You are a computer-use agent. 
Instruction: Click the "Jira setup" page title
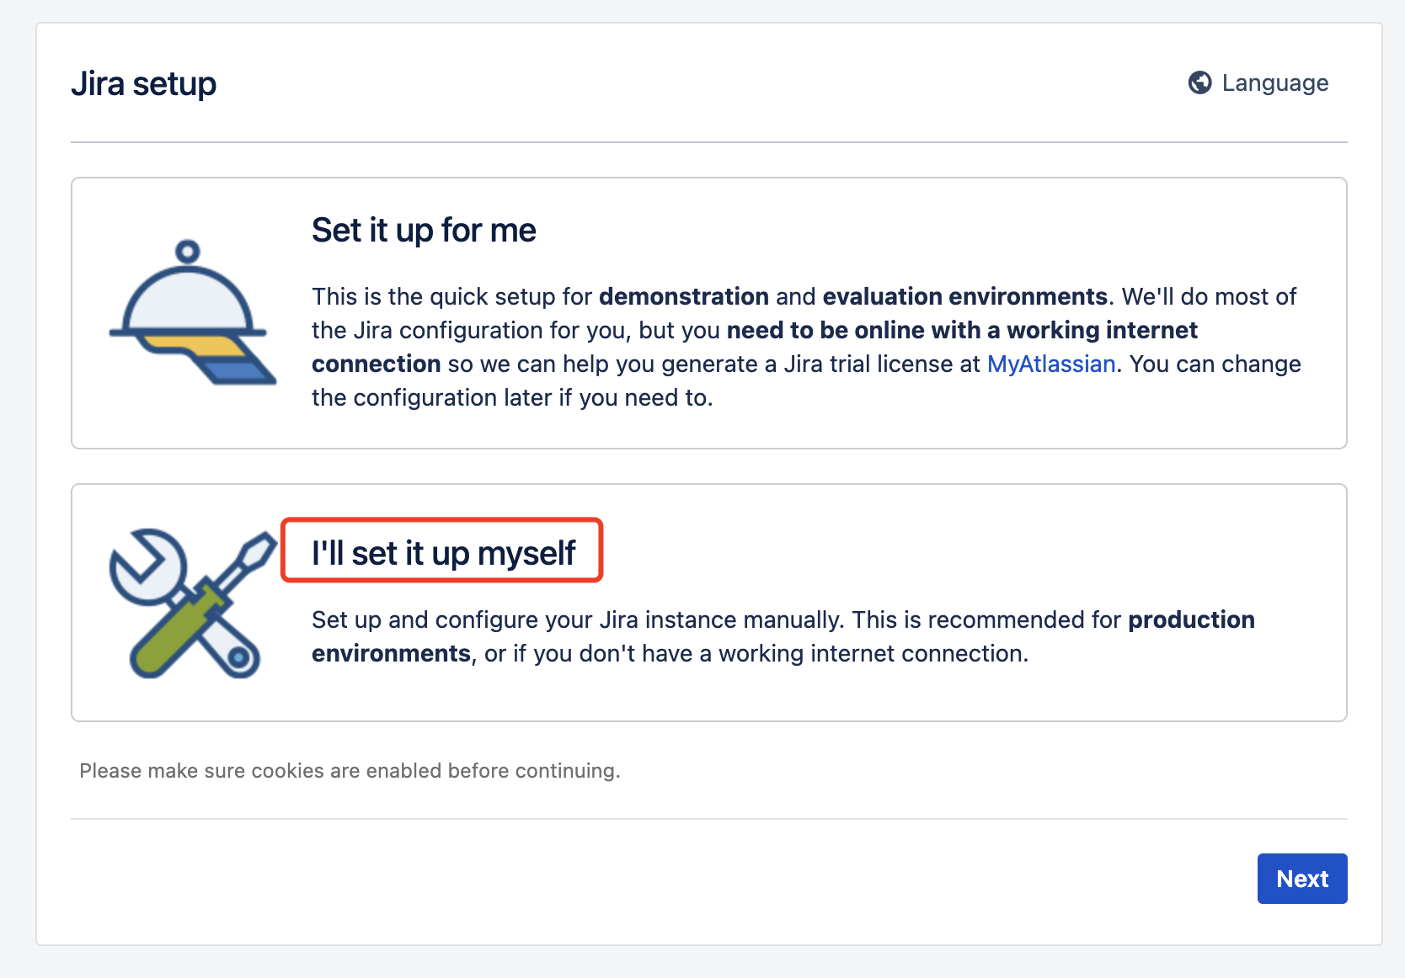144,84
